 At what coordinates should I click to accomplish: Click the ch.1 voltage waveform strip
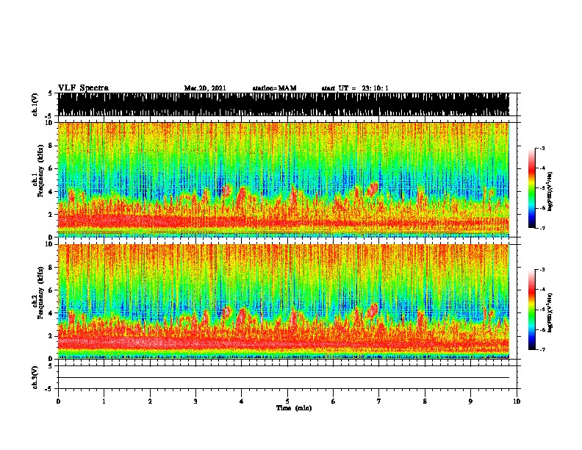point(284,104)
